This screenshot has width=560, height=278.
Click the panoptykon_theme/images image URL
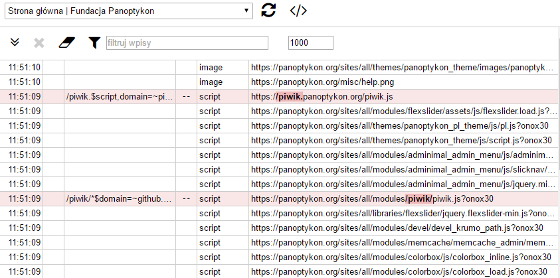click(x=403, y=68)
